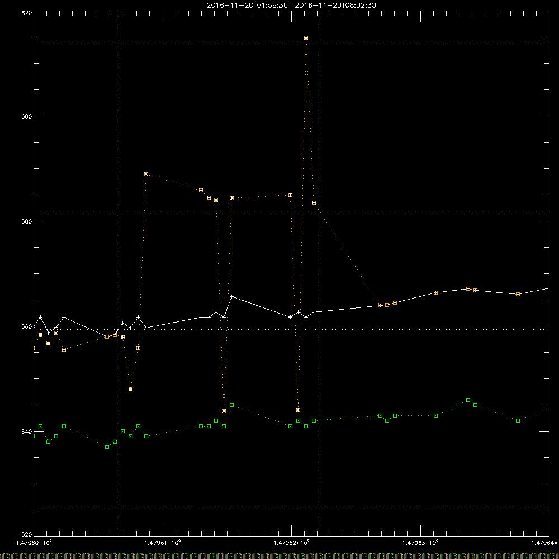Click the dotted horizontal line just above 580

point(291,214)
